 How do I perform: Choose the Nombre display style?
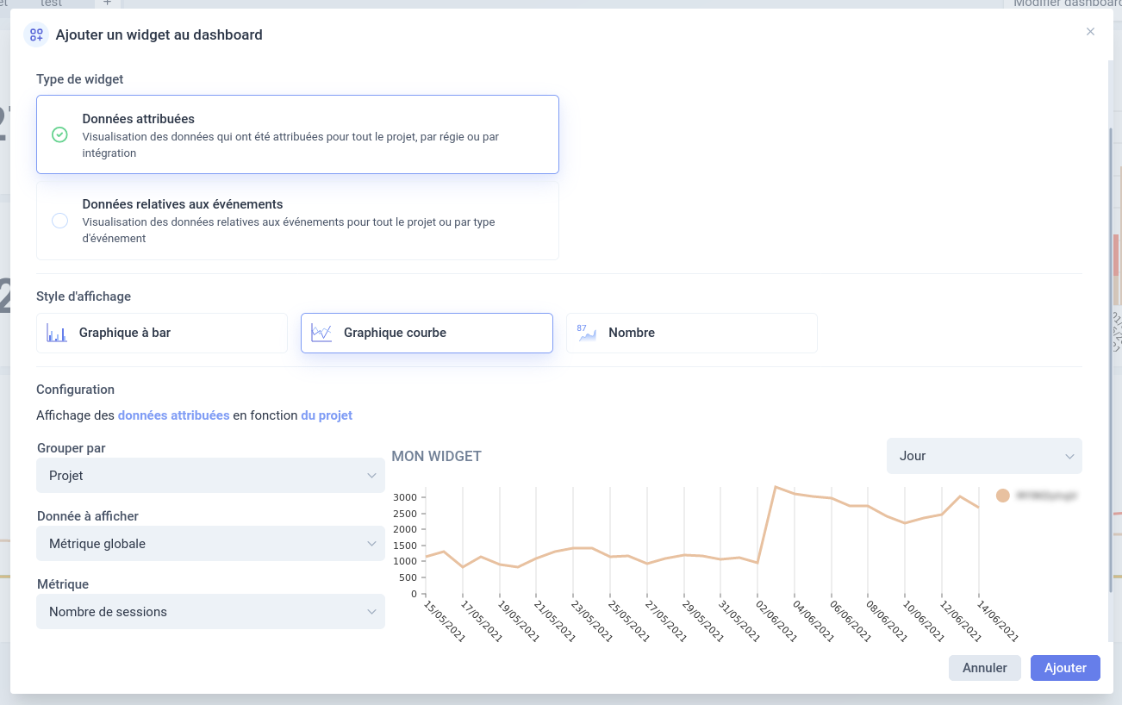pos(691,333)
